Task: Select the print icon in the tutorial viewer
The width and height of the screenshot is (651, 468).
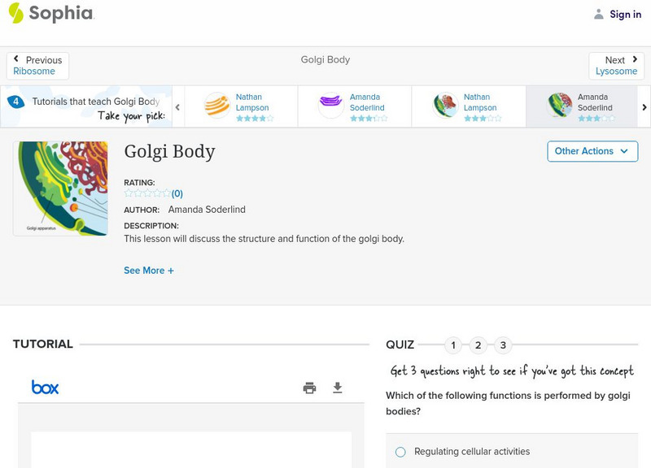Action: tap(309, 388)
